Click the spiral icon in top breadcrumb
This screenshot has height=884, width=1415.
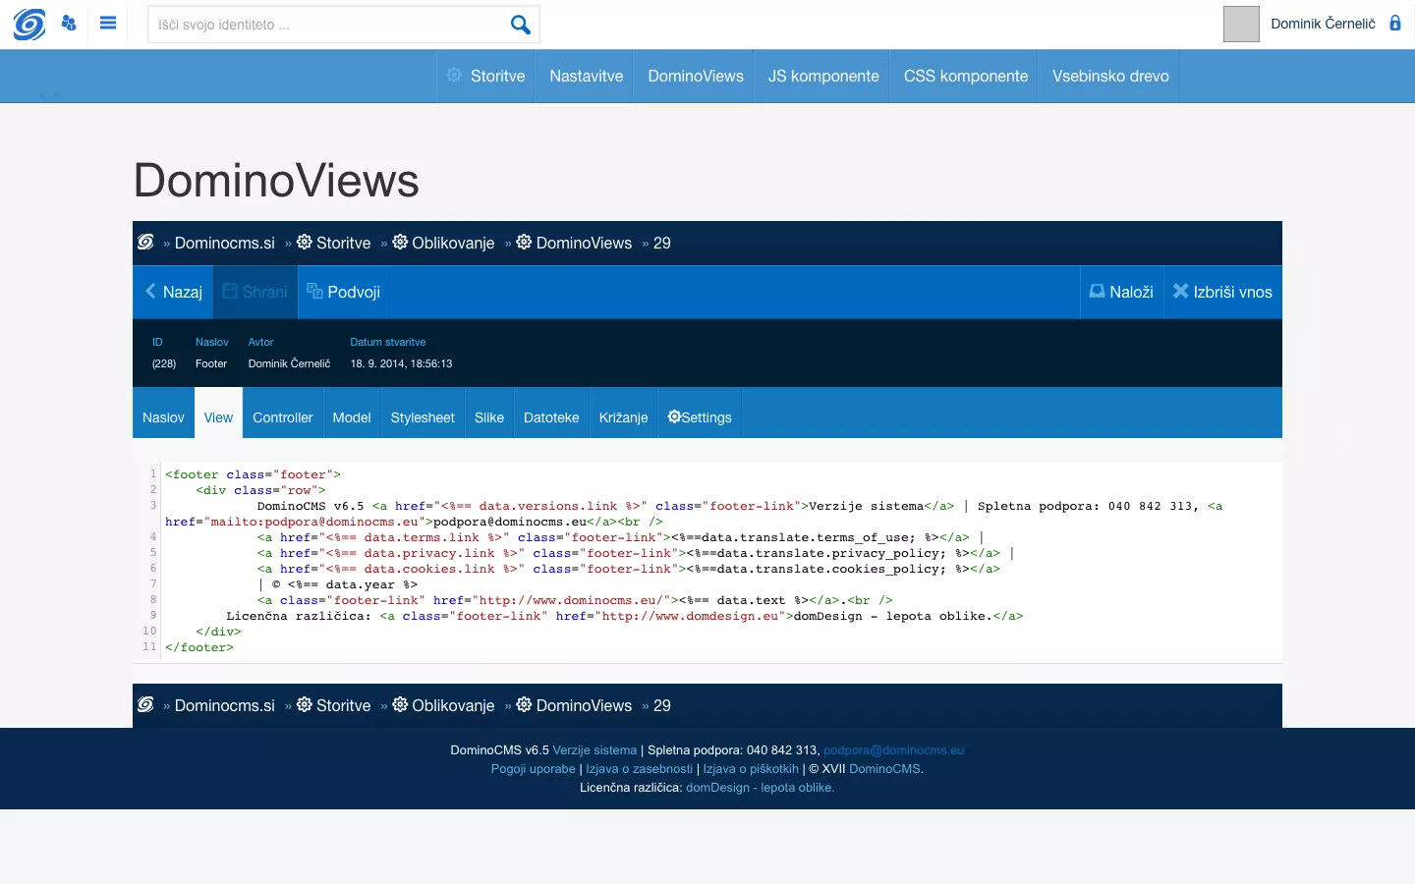point(146,243)
